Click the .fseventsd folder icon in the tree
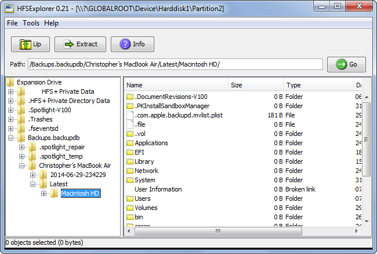The height and width of the screenshot is (254, 377). tap(21, 128)
